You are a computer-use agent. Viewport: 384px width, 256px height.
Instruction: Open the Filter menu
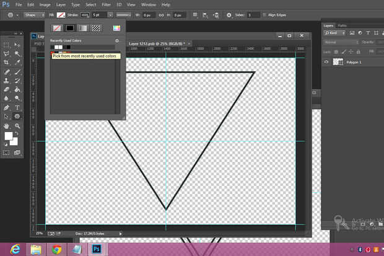click(x=107, y=4)
